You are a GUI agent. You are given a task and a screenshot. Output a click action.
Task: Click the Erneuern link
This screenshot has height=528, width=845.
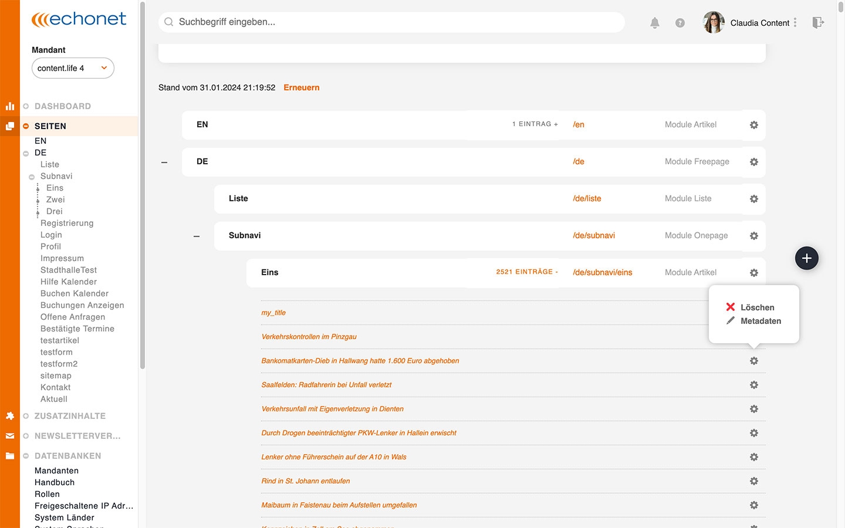point(302,87)
